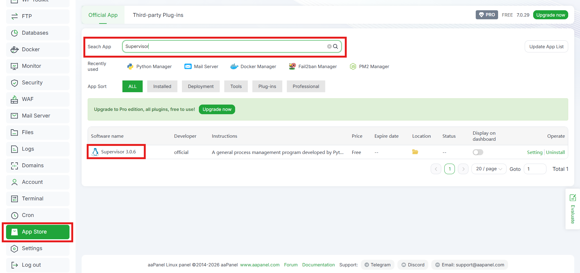Click the App Store bag icon

(x=15, y=232)
